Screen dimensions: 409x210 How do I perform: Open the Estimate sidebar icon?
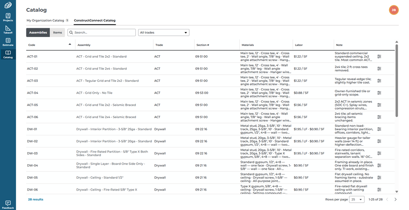8,42
